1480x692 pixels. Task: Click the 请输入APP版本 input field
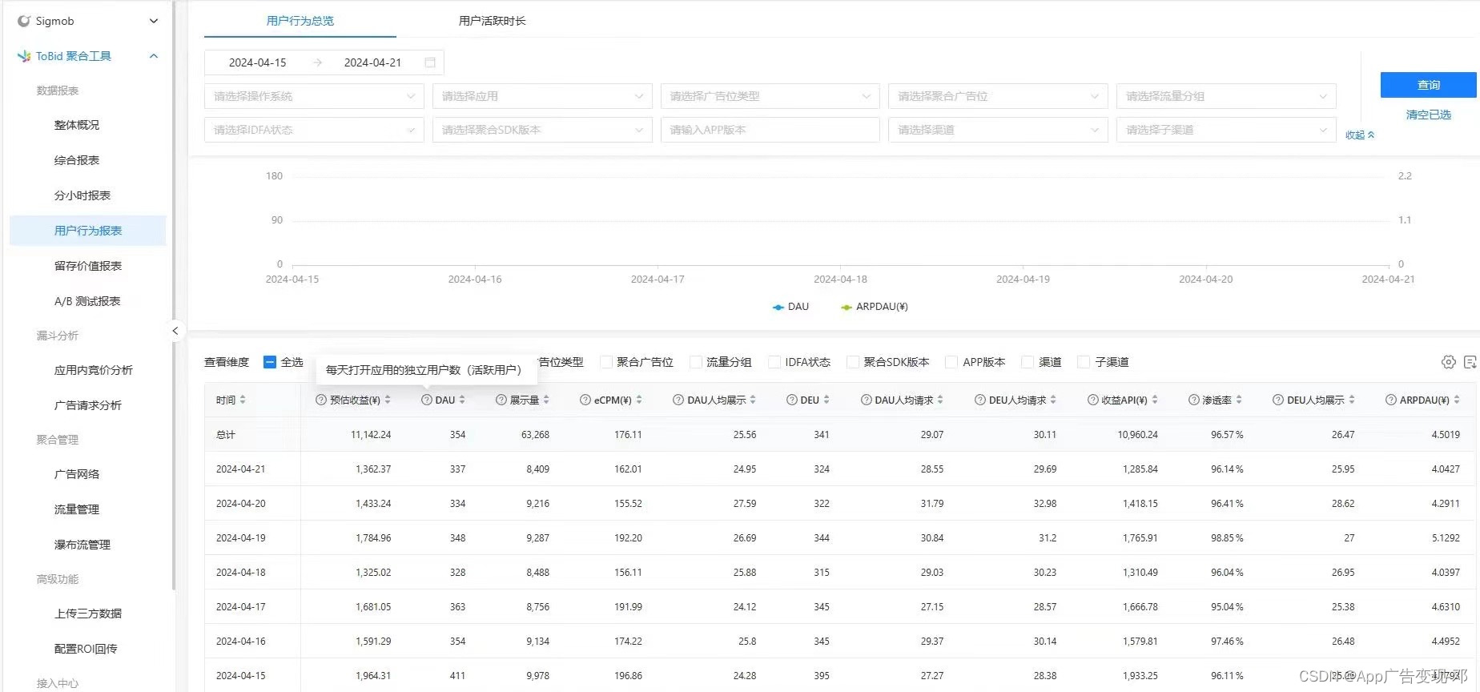click(770, 130)
